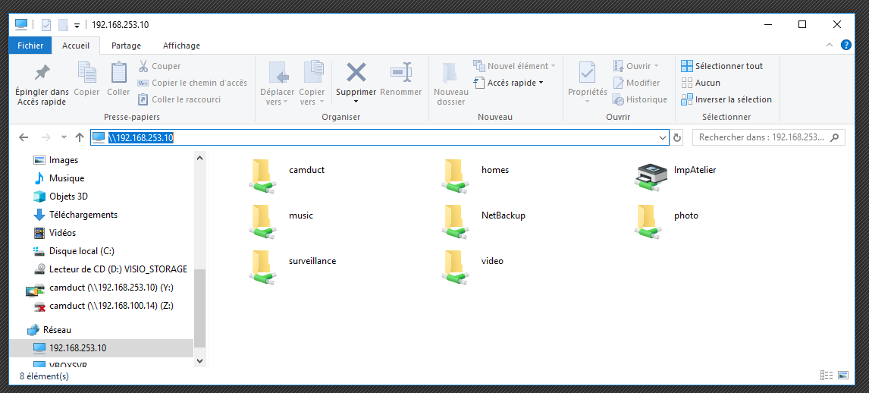The height and width of the screenshot is (393, 869).
Task: Select Disque local (C:) in navigation pane
Action: pos(81,251)
